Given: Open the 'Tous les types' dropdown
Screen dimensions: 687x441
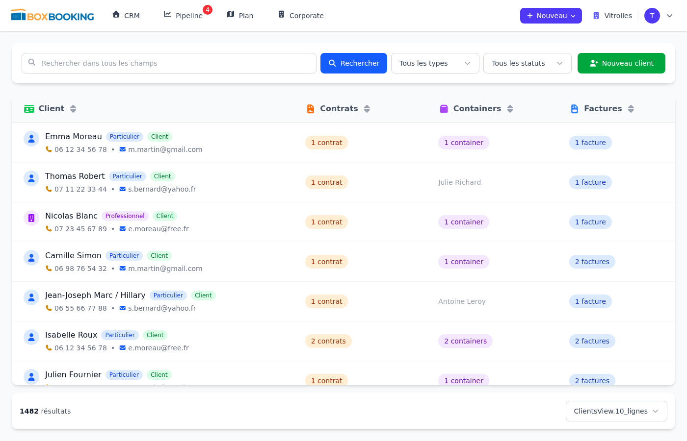Looking at the screenshot, I should pyautogui.click(x=435, y=63).
